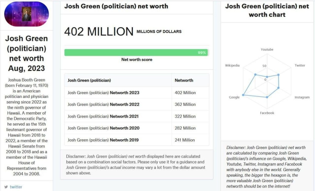Viewport: 315px width, 191px height.
Task: Select the Networth 2020 table row
Action: [137, 128]
